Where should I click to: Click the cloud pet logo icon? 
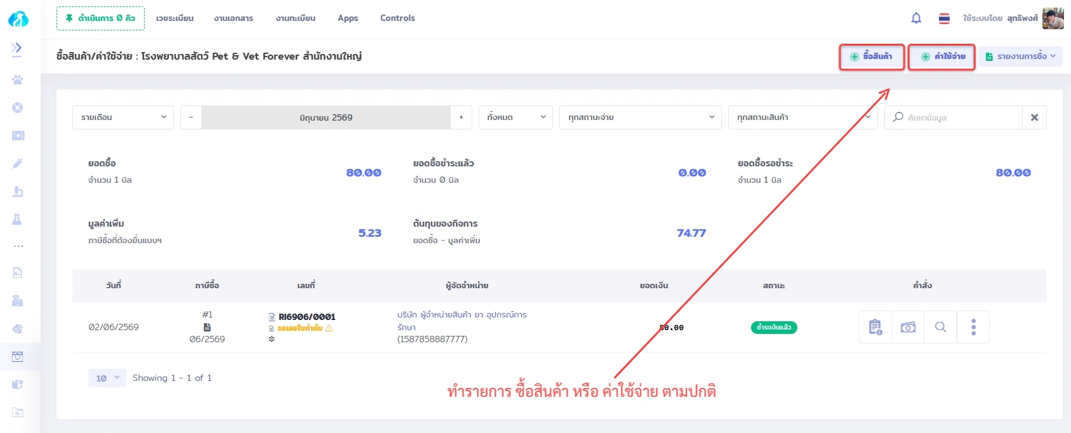coord(18,19)
